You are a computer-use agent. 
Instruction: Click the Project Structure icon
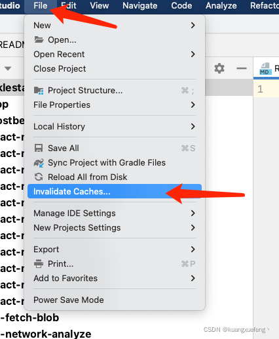tap(39, 91)
